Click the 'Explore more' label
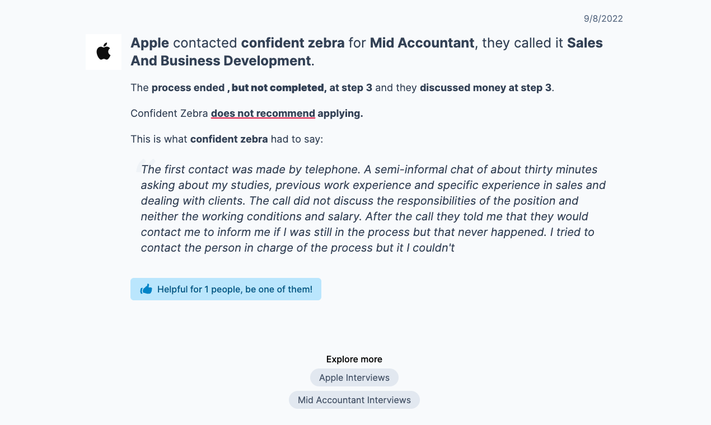 (x=354, y=359)
